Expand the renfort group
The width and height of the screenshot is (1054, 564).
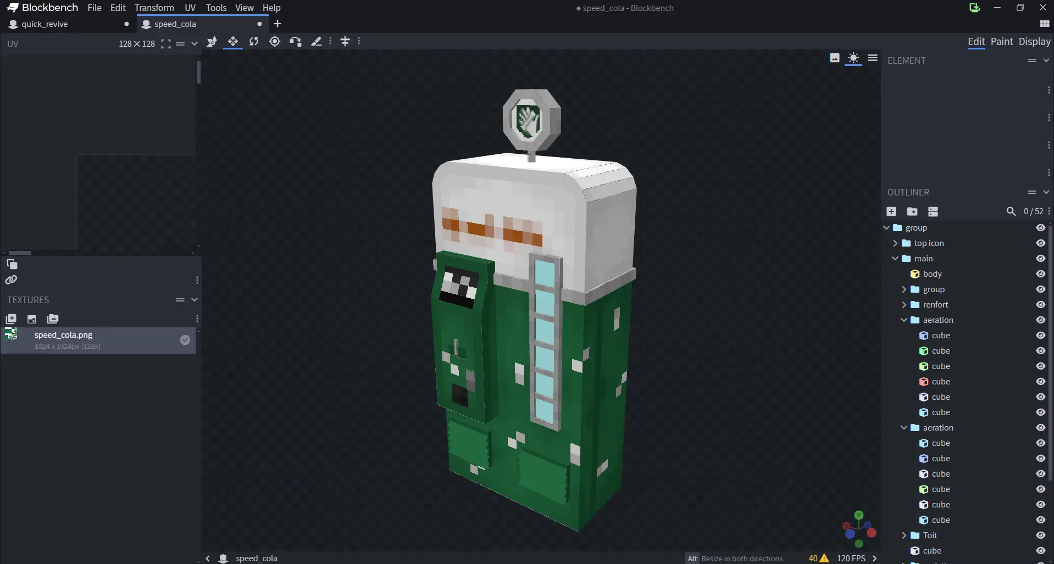[904, 304]
